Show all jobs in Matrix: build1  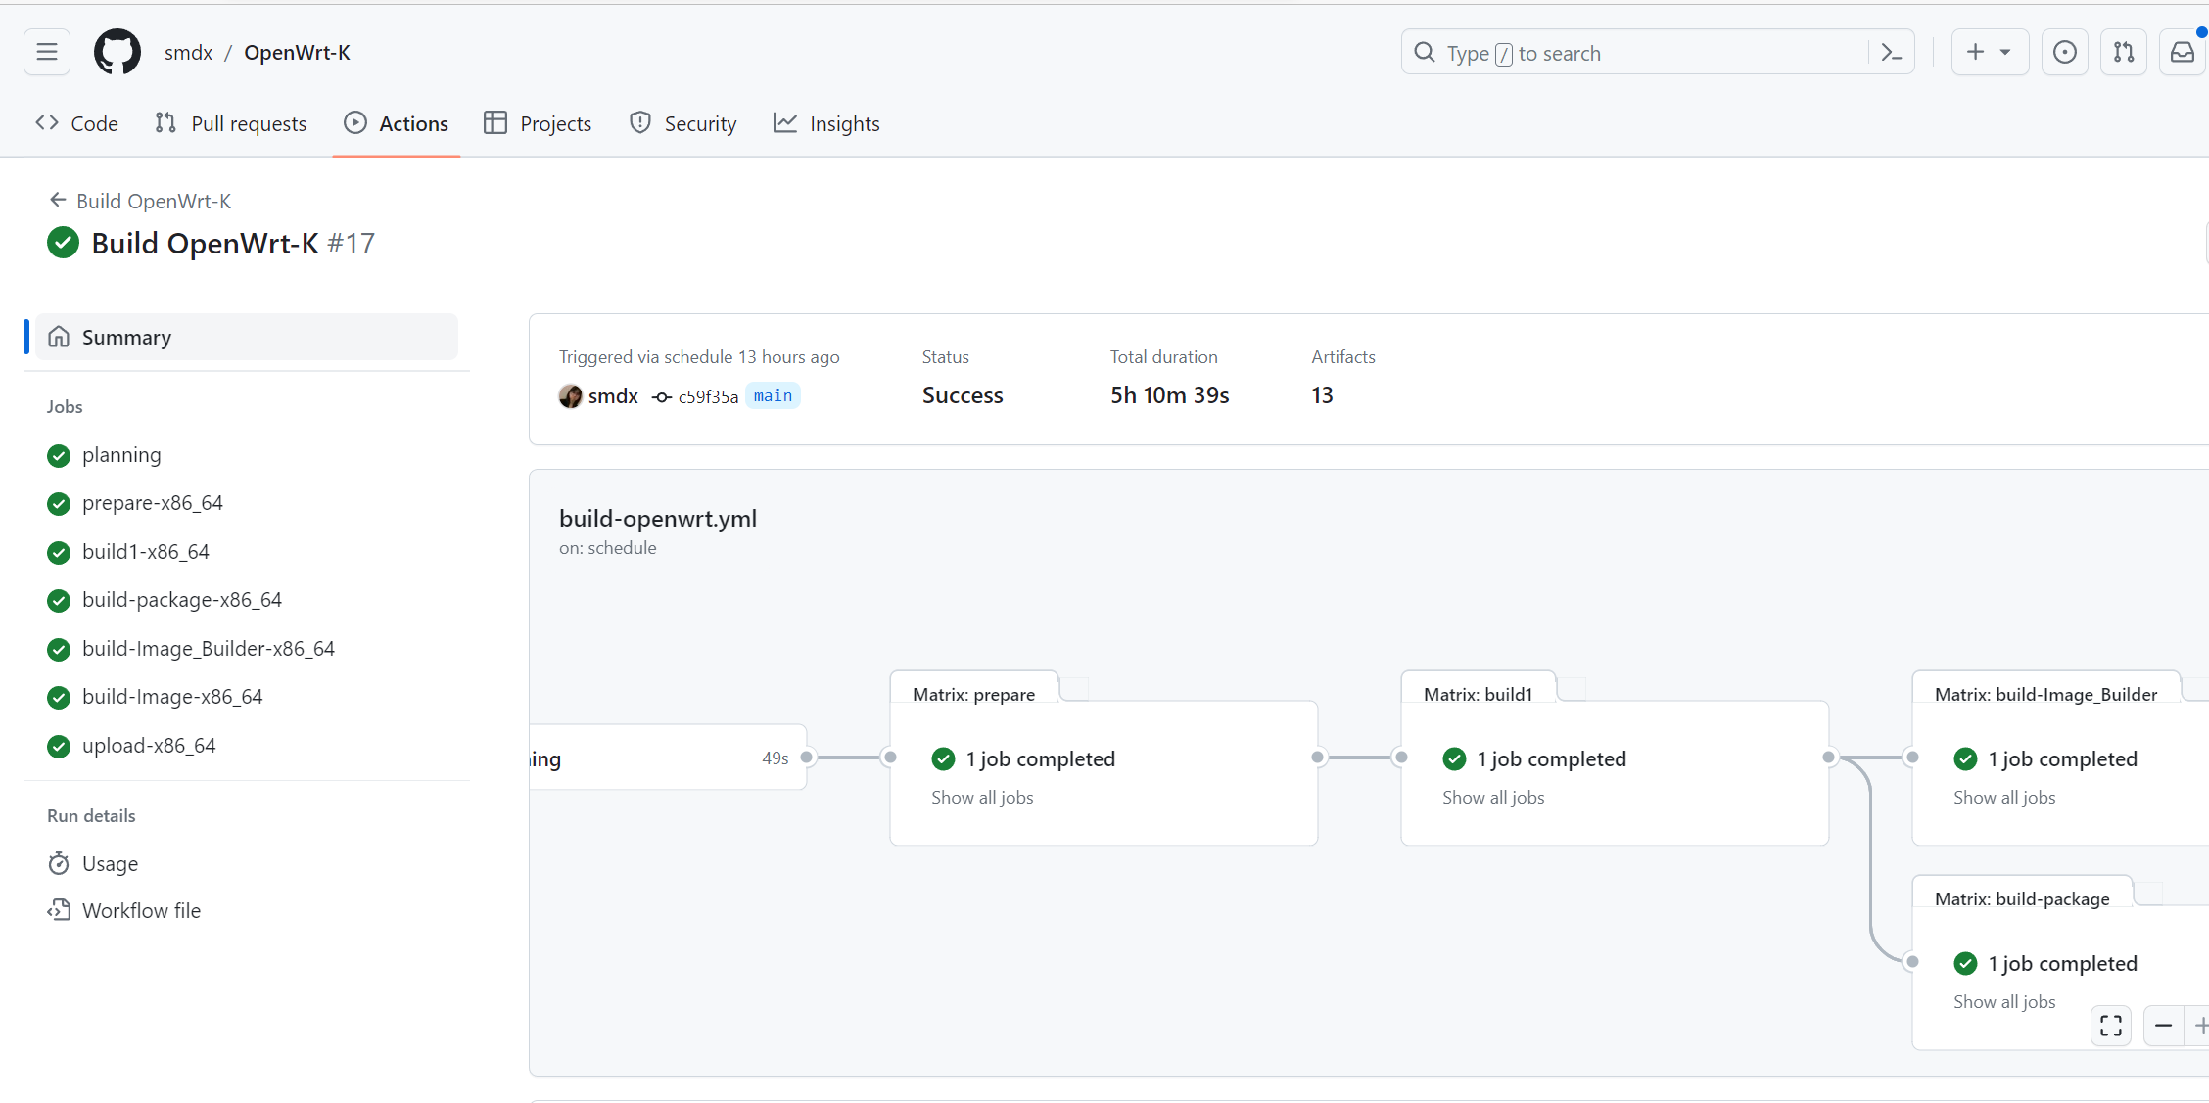click(x=1493, y=797)
